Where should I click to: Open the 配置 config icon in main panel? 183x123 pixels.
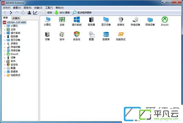pos(91,36)
